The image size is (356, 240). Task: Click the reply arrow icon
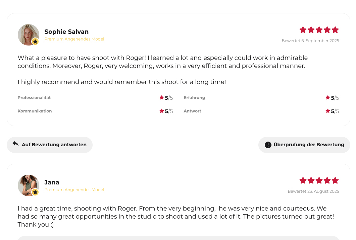[x=15, y=144]
